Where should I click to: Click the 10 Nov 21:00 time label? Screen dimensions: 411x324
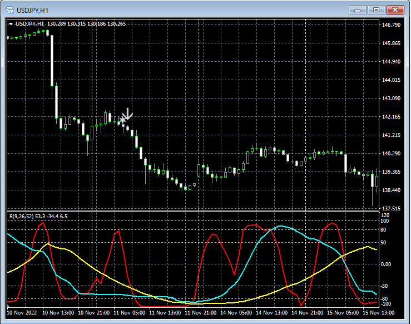click(x=94, y=313)
